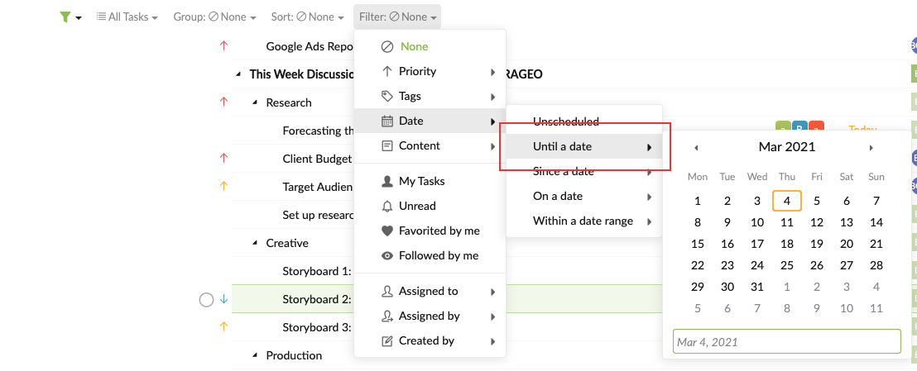Select Within a date range option
The height and width of the screenshot is (371, 917).
[583, 221]
